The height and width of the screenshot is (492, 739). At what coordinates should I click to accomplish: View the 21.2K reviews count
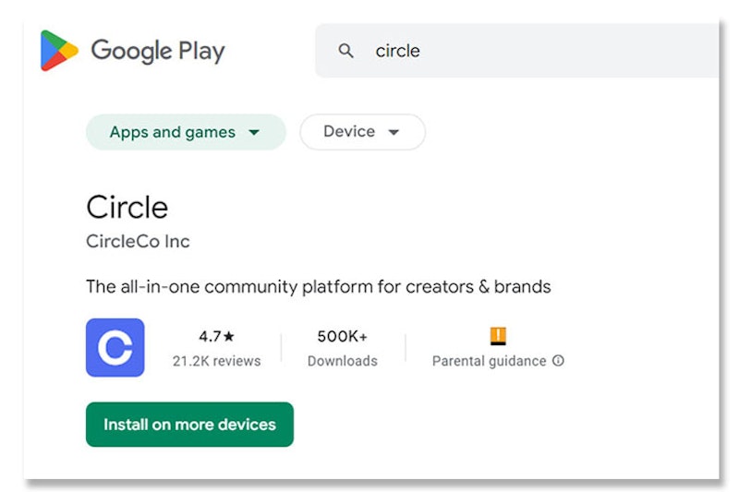[216, 361]
